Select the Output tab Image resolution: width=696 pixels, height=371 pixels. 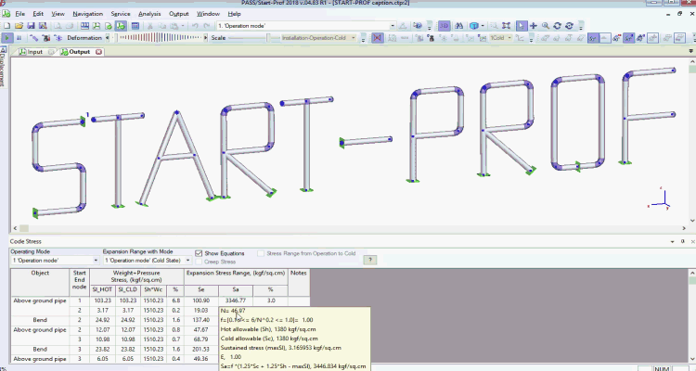click(80, 52)
